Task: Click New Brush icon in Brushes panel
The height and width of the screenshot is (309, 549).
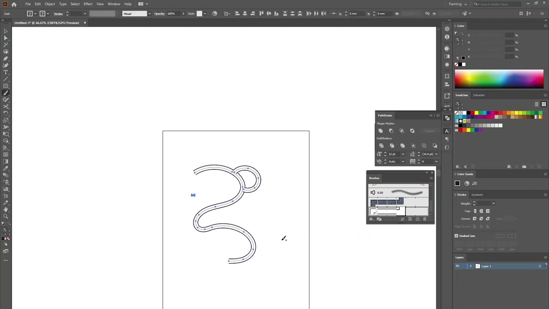Action: point(417,219)
